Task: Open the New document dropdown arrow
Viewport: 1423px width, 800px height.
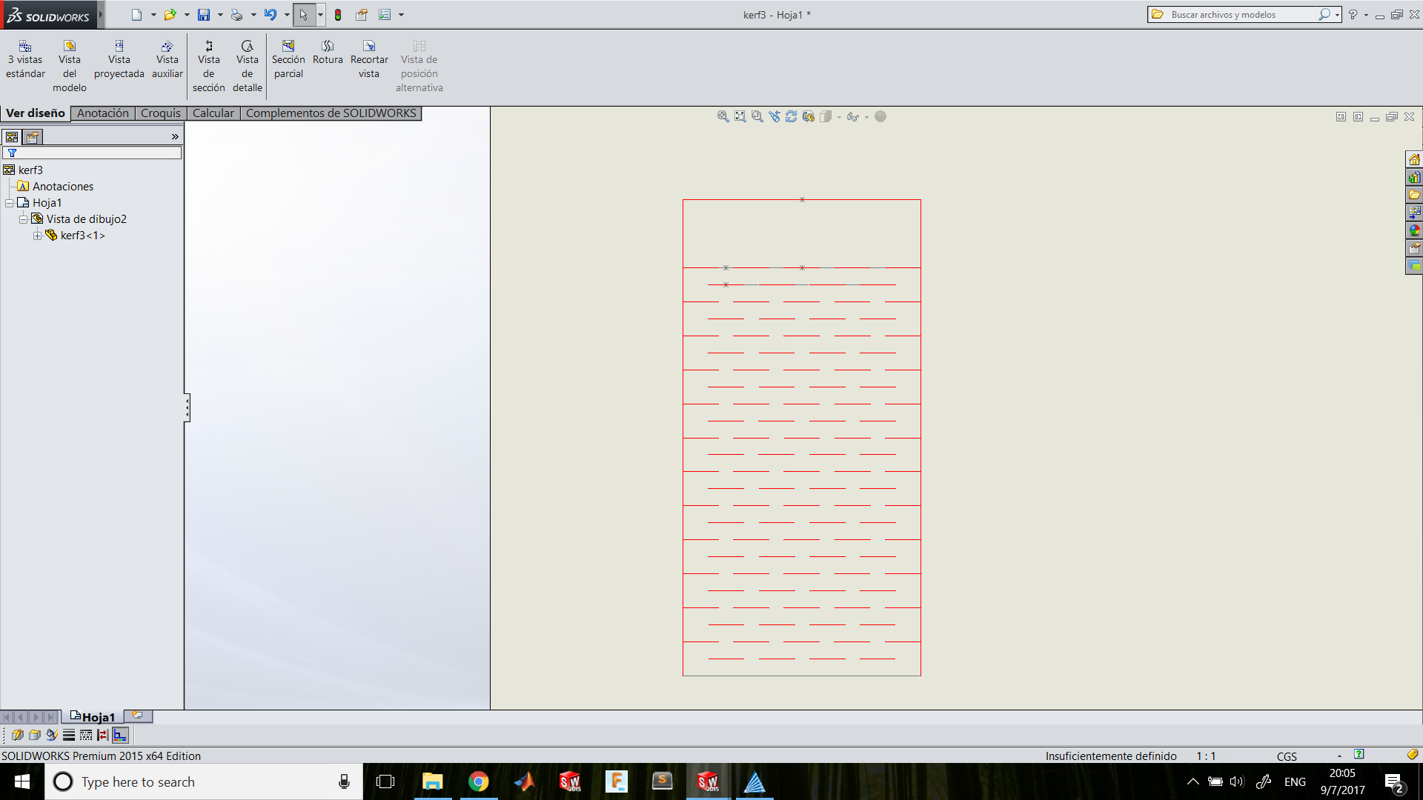Action: click(153, 15)
